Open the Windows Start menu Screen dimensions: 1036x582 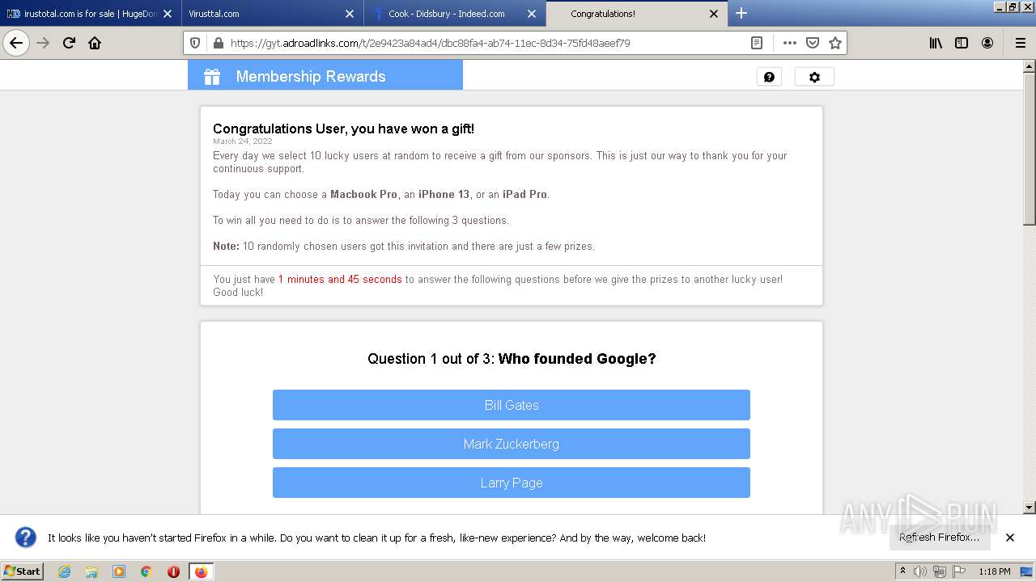tap(23, 571)
